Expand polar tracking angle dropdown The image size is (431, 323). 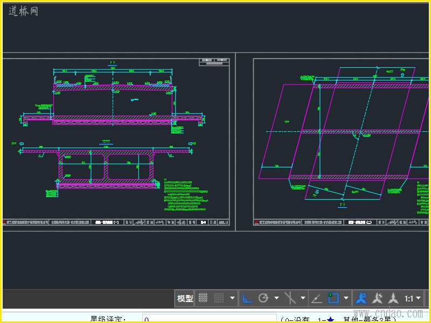tap(276, 298)
